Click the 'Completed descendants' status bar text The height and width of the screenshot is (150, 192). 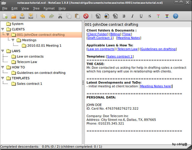tap(51, 147)
